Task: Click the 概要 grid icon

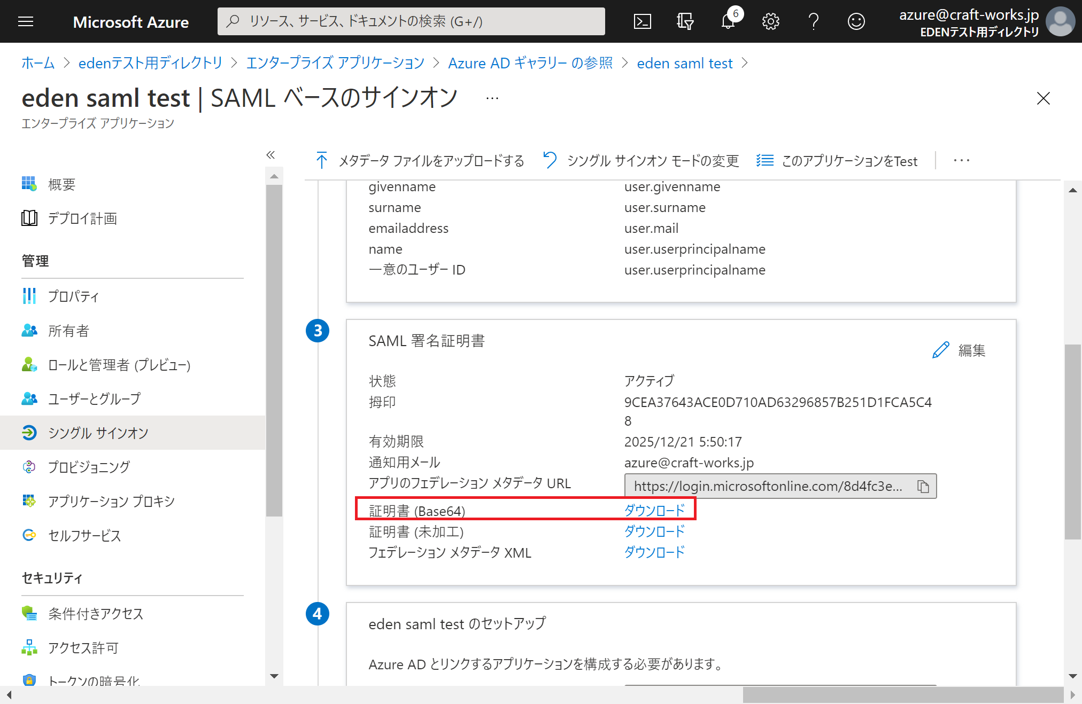Action: (29, 184)
